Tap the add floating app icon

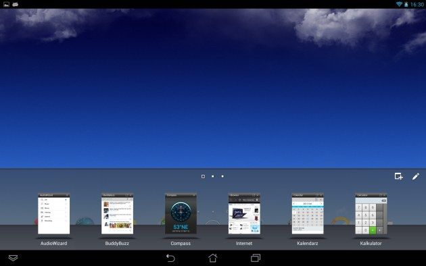(x=398, y=176)
